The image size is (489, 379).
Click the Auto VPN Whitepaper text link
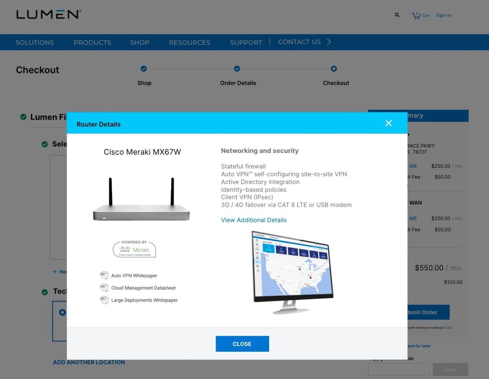tap(134, 275)
